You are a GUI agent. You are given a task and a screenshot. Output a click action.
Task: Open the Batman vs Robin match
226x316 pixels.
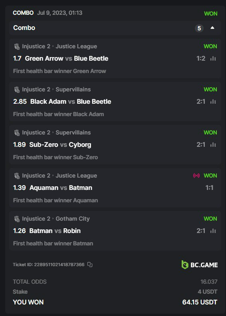tap(55, 231)
